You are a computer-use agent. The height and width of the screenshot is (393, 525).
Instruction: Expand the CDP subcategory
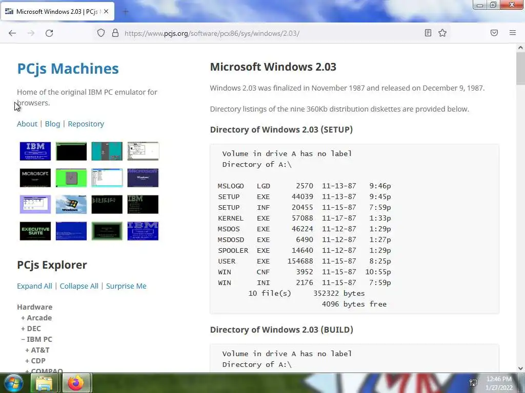pyautogui.click(x=35, y=361)
